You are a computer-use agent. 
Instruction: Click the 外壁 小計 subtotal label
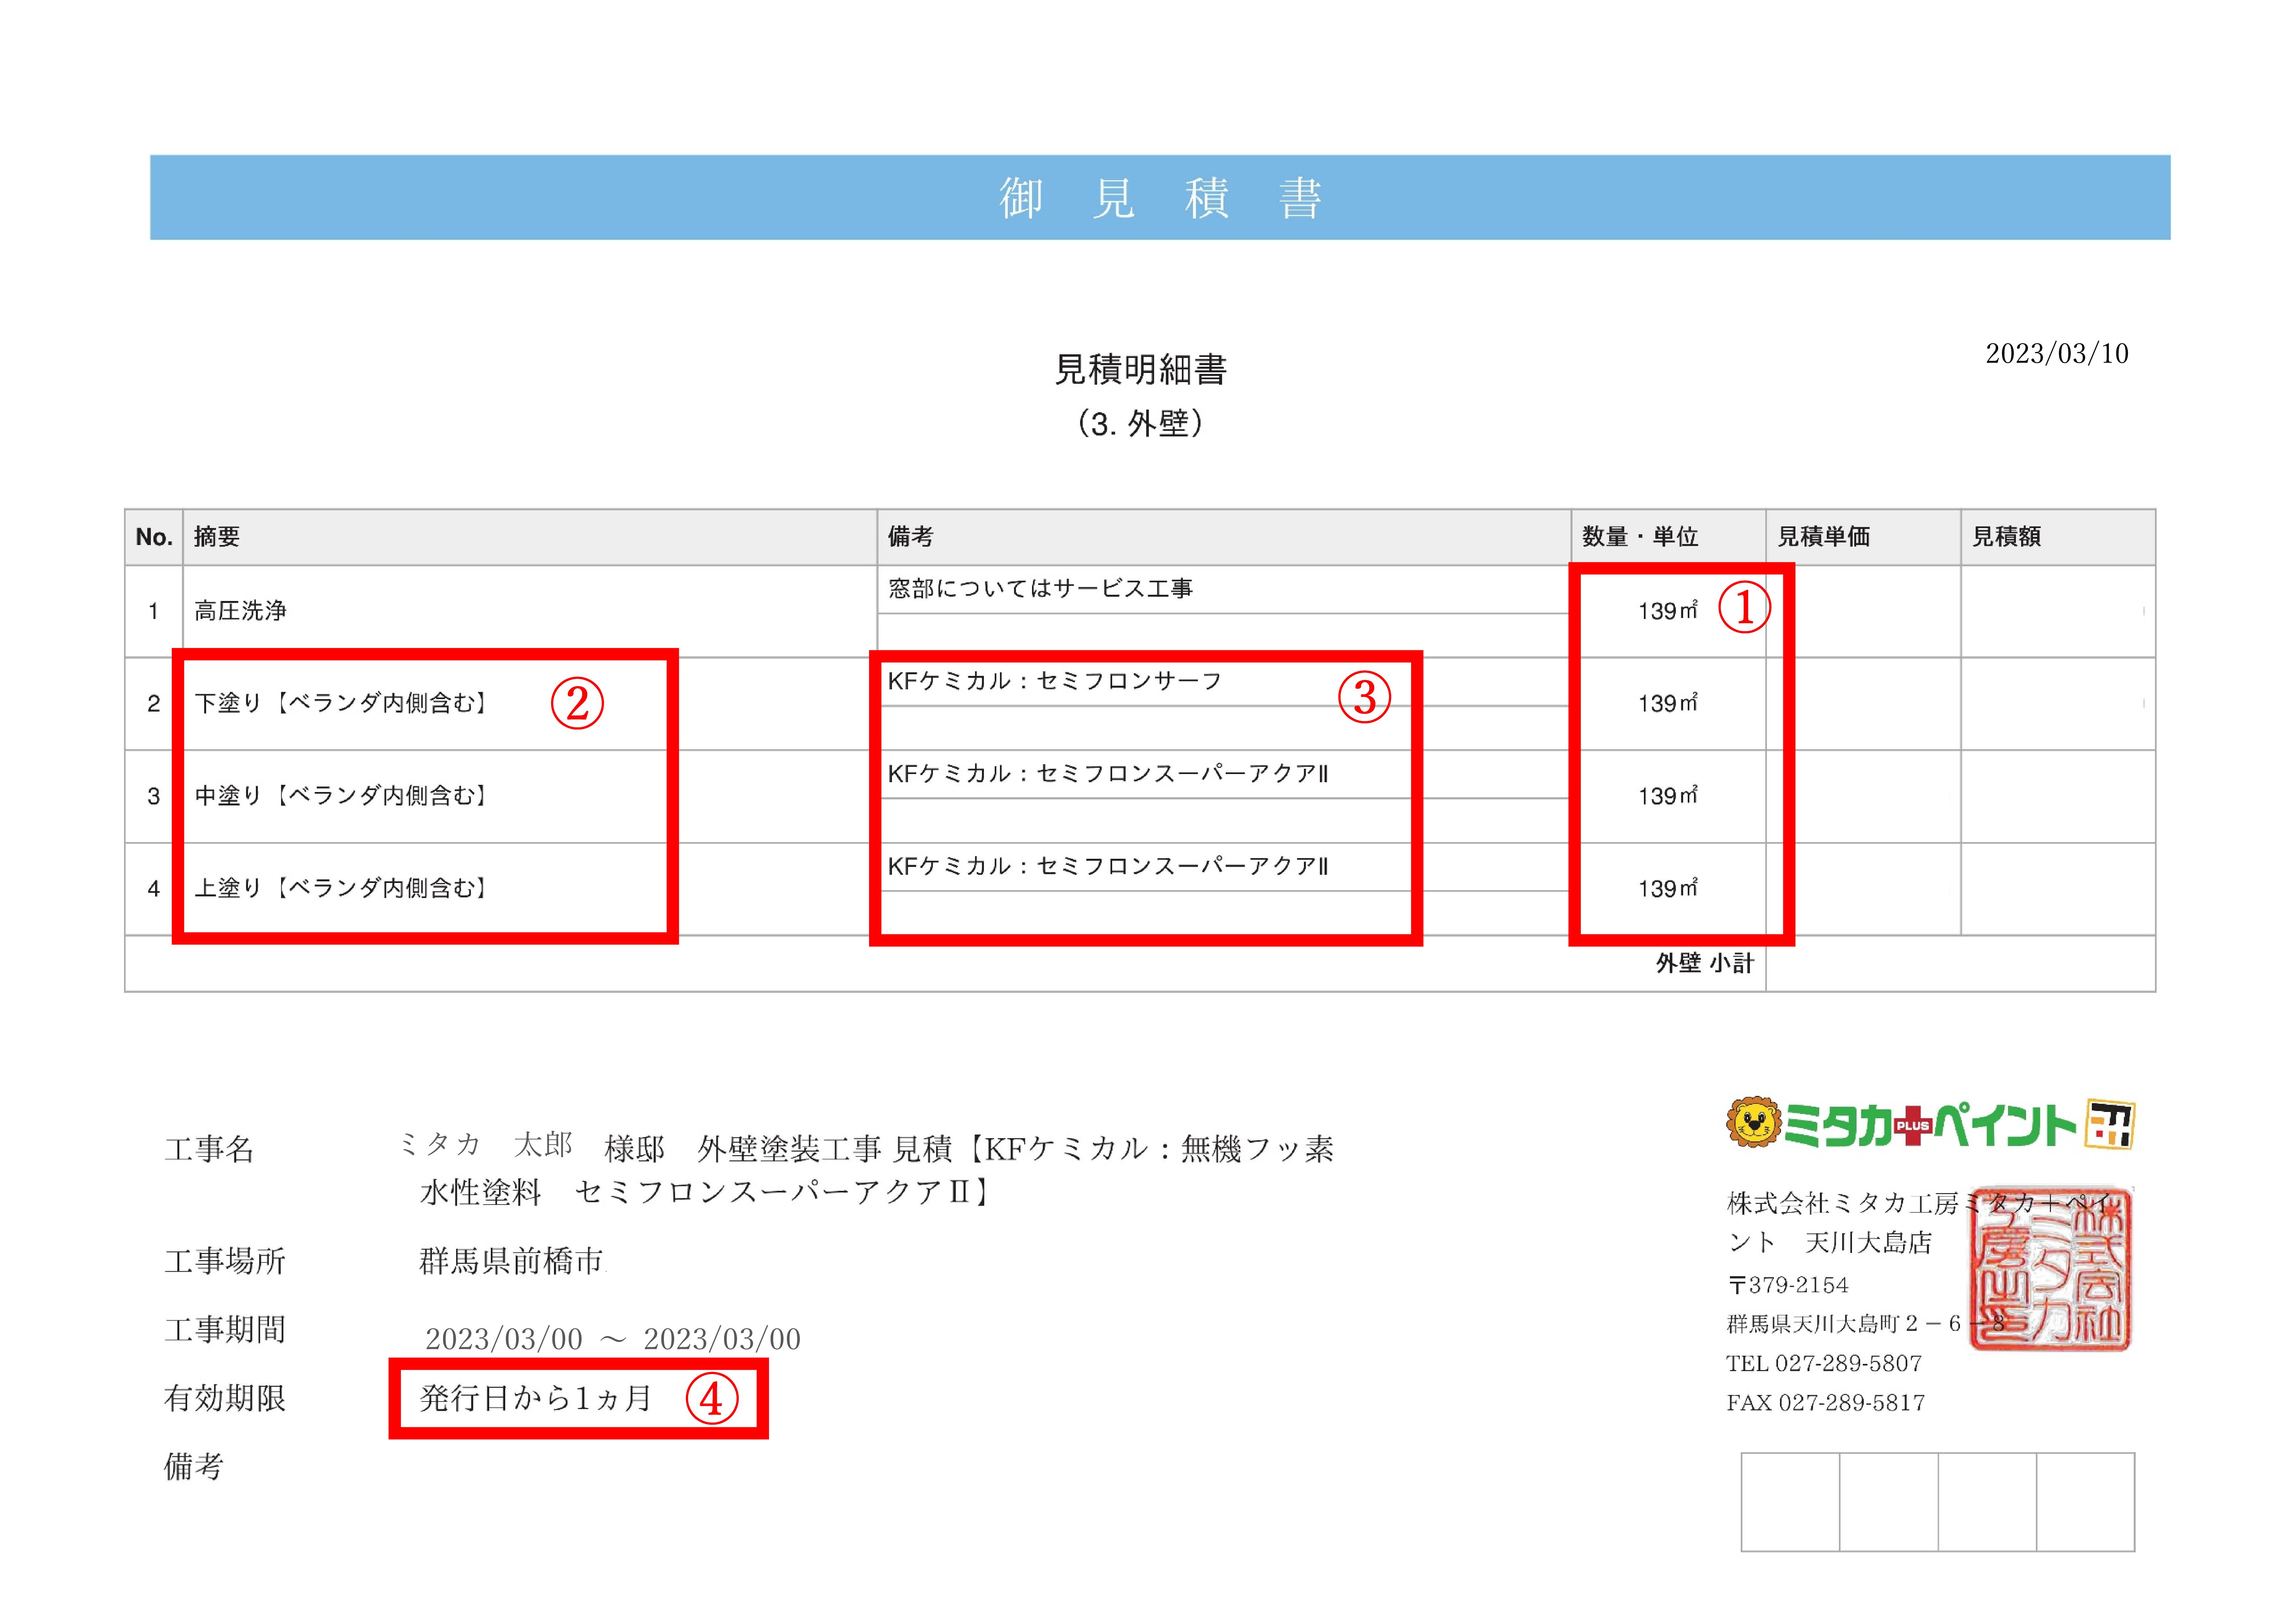pyautogui.click(x=1705, y=963)
